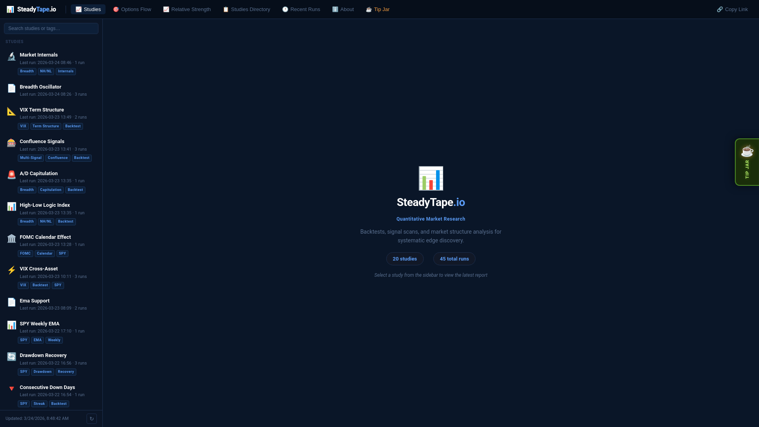Screen dimensions: 759x427
Task: Click the chain icon next to Copy Link
Action: pyautogui.click(x=720, y=9)
